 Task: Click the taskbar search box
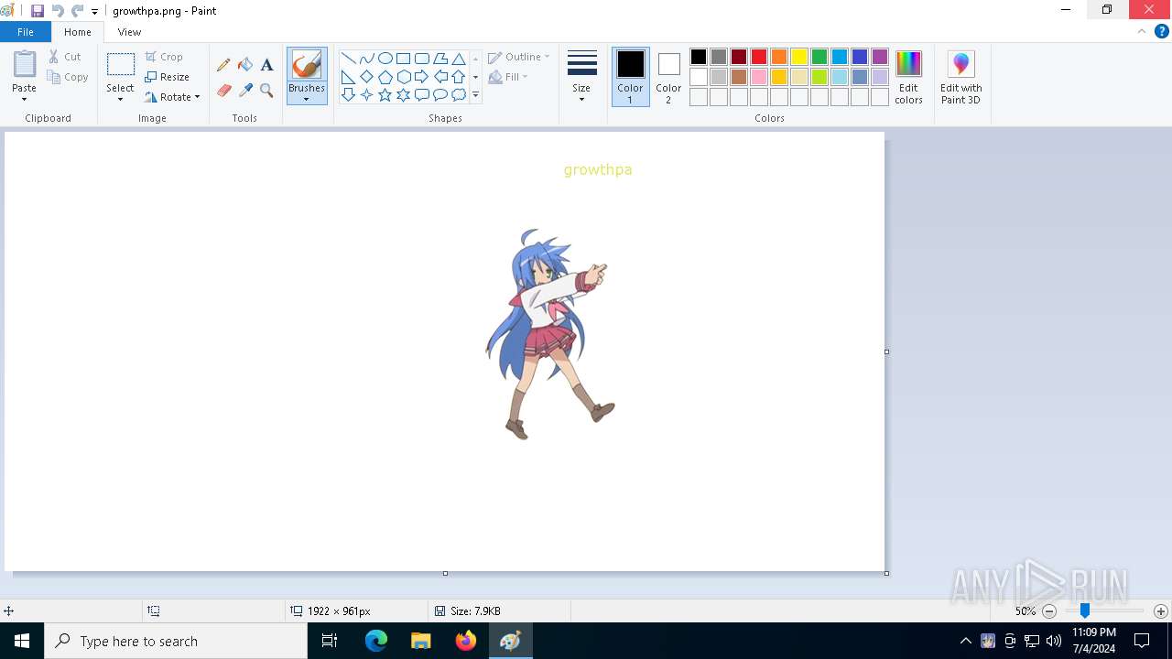point(176,641)
